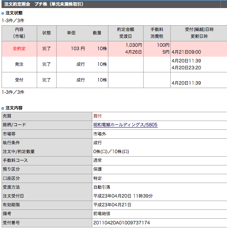227x237 pixels.
Task: Click the 発注 row label
Action: pos(19,64)
